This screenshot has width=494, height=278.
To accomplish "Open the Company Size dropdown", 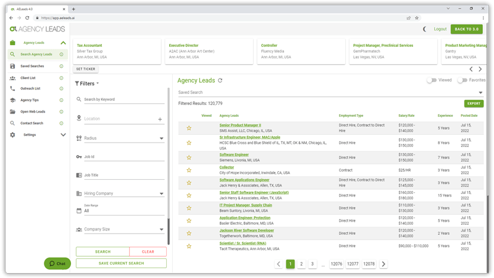I will click(x=124, y=229).
